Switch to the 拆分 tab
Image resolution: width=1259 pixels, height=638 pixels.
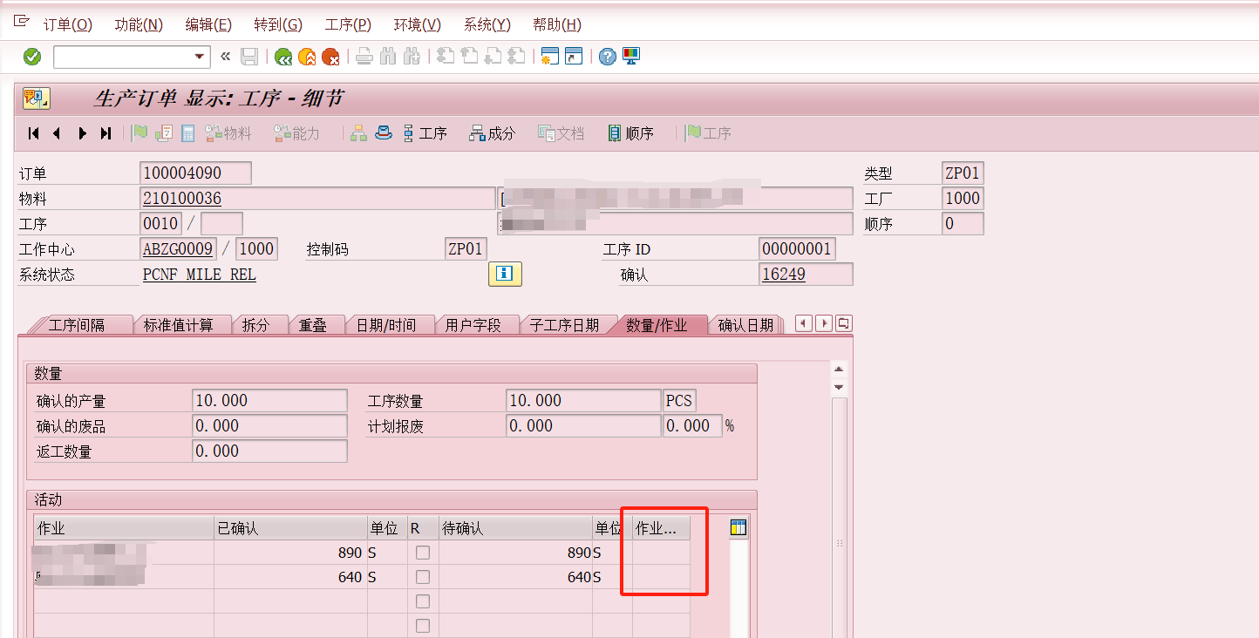coord(255,325)
